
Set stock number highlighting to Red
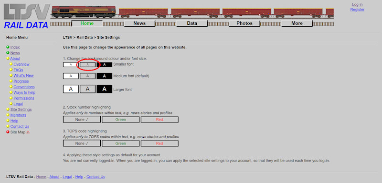[159, 120]
